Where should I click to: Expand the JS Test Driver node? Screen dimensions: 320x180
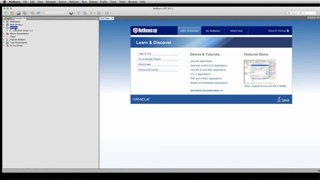coord(3,45)
